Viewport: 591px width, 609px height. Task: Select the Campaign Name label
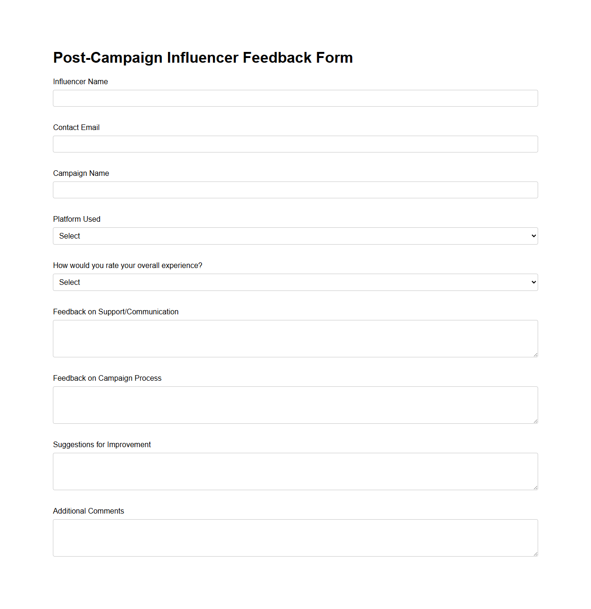tap(81, 173)
